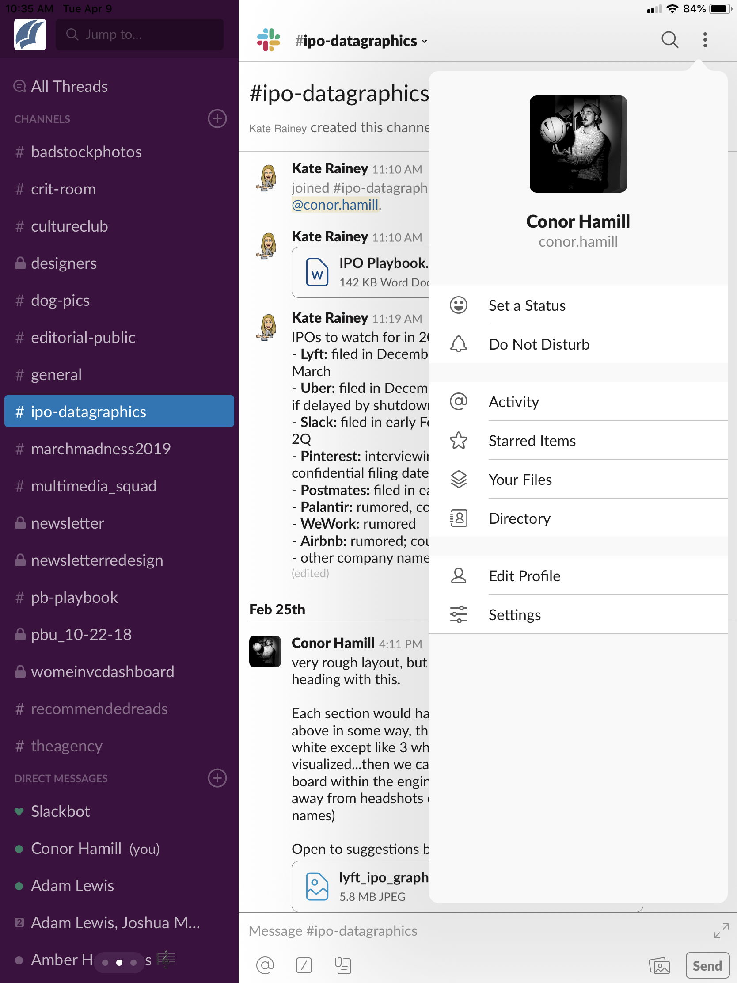The width and height of the screenshot is (737, 983).
Task: Tap the All Threads icon
Action: click(19, 86)
